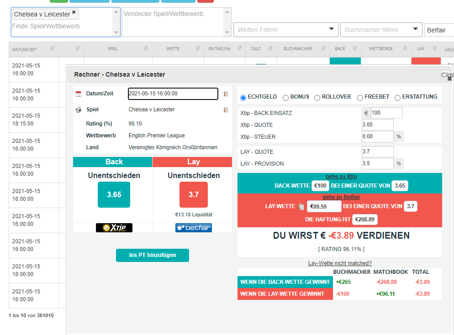The width and height of the screenshot is (454, 335).
Task: Click the 'Ins PT hinzufügen' button
Action: [152, 255]
